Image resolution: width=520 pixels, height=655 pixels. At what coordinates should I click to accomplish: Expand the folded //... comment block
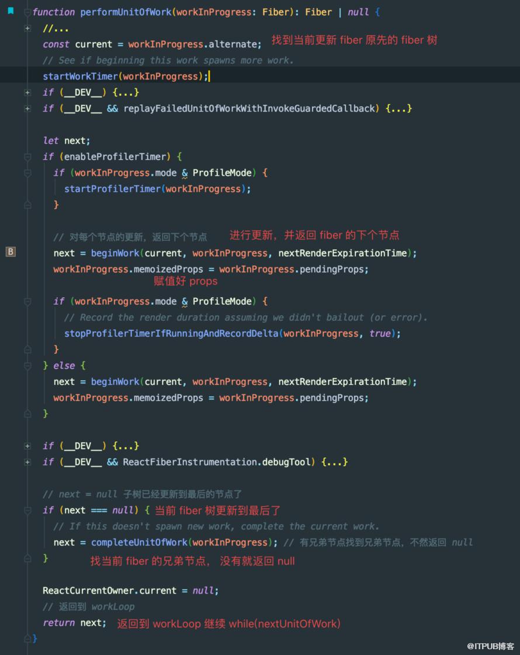(x=27, y=29)
